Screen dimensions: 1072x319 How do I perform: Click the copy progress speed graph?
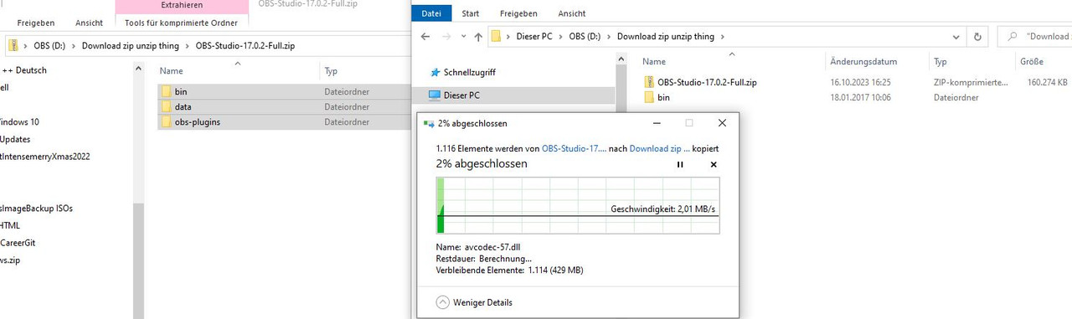[578, 205]
